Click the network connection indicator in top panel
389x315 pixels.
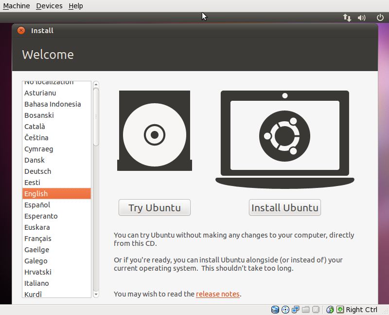(x=347, y=18)
